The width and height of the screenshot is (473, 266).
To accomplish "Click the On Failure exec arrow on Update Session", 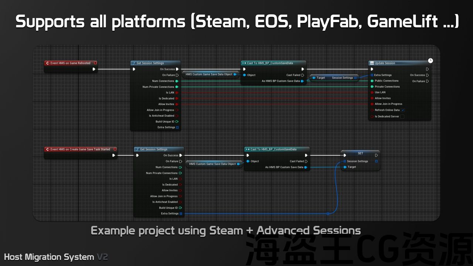I will (x=428, y=81).
